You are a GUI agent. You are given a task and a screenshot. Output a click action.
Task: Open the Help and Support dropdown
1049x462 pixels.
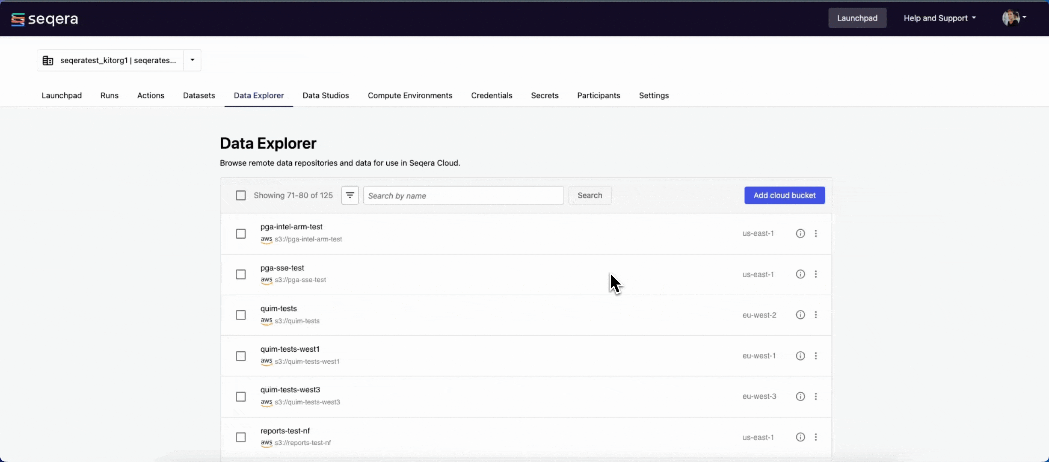939,18
